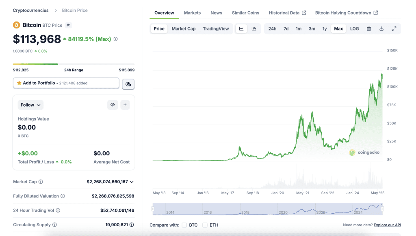Click the #1 rank badge

69,25
